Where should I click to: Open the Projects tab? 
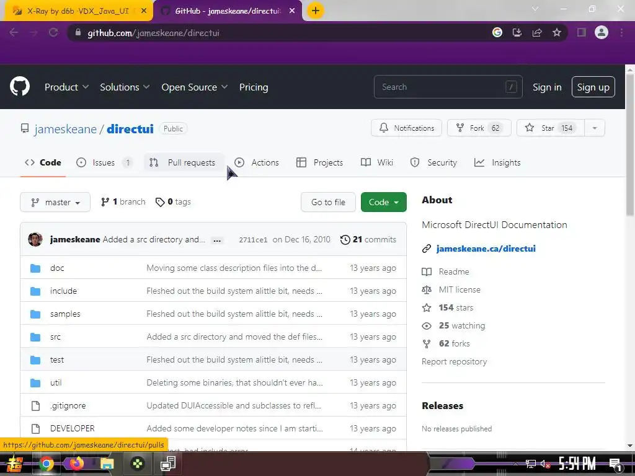[x=320, y=162]
